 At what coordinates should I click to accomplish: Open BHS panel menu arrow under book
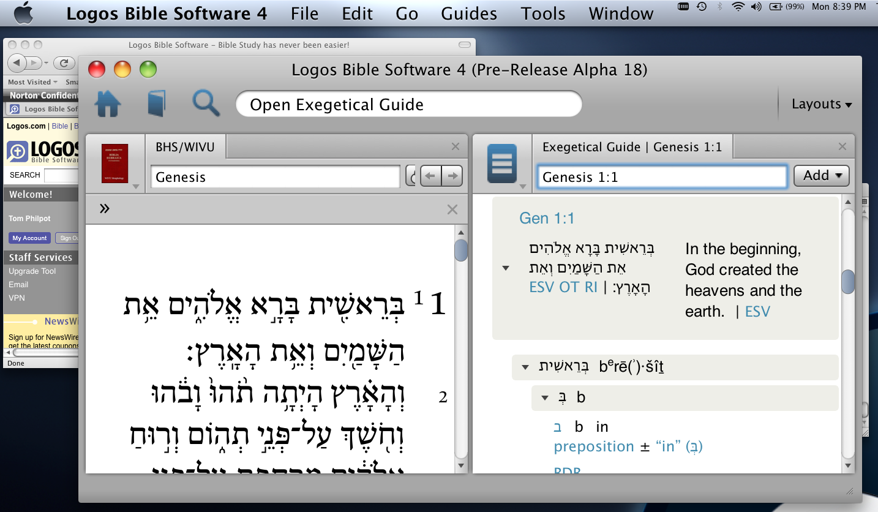pyautogui.click(x=136, y=187)
